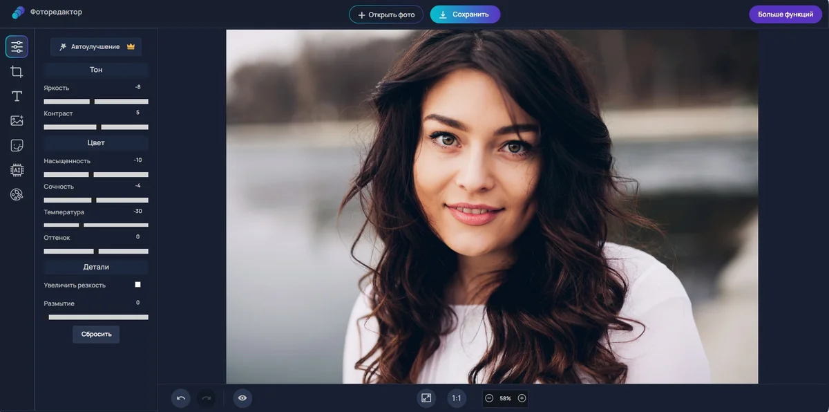829x412 pixels.
Task: Click the Открыть фото button
Action: click(x=386, y=15)
